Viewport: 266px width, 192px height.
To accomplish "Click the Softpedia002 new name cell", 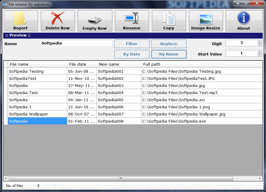I will click(x=119, y=79).
